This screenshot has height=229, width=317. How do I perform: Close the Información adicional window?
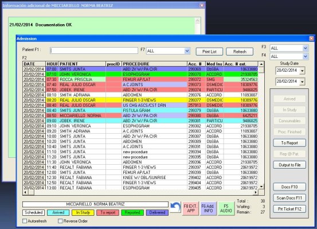pyautogui.click(x=202, y=6)
